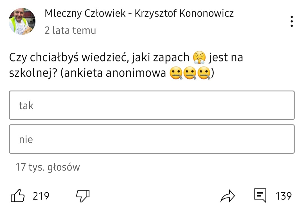Click the "2 lata temu" timestamp
Viewport: 297px width, 212px height.
point(70,30)
